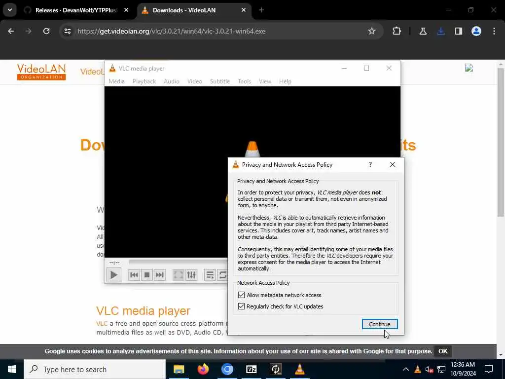505x379 pixels.
Task: Click the browser back arrow
Action: [x=11, y=31]
